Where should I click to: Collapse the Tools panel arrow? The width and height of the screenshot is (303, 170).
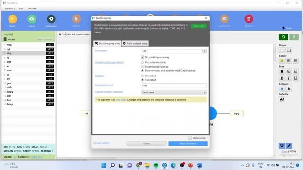tap(283, 28)
